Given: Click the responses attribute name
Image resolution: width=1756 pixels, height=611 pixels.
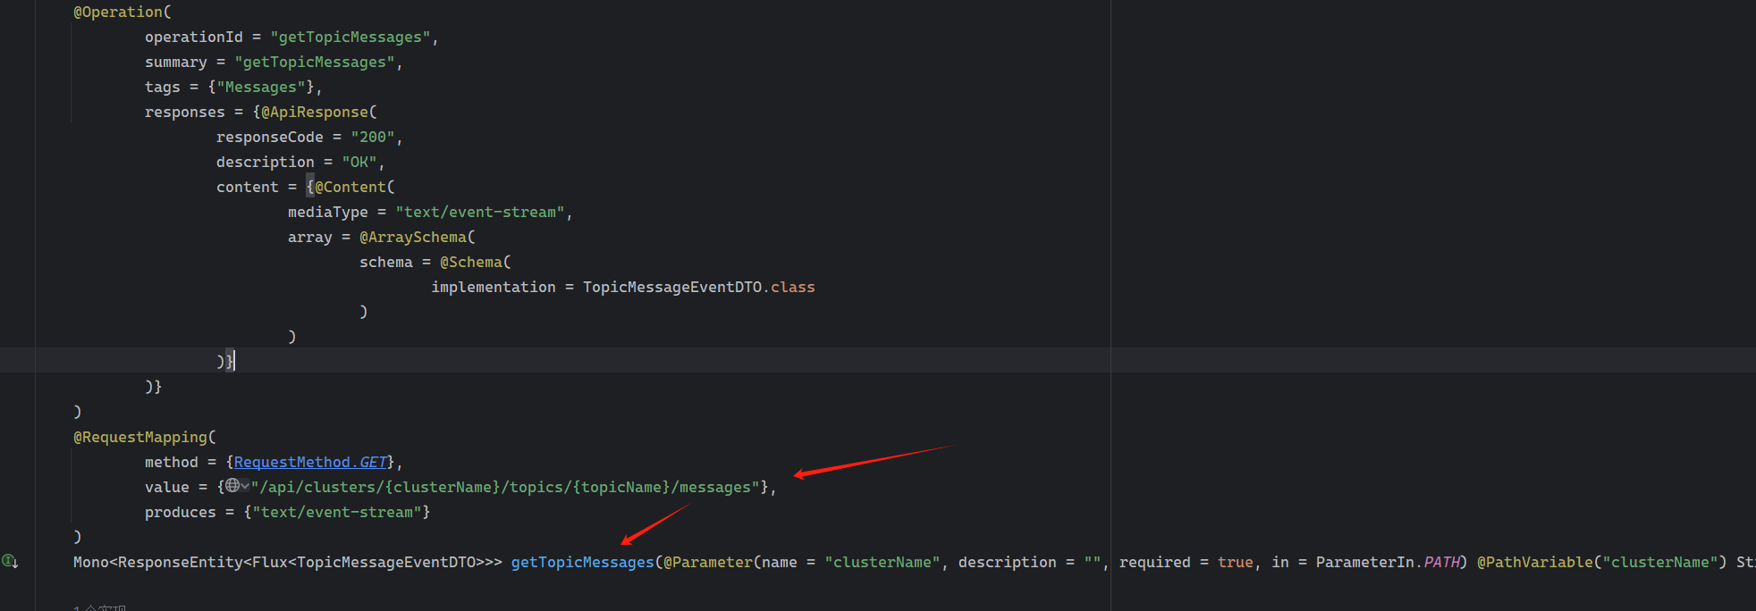Looking at the screenshot, I should pyautogui.click(x=185, y=112).
